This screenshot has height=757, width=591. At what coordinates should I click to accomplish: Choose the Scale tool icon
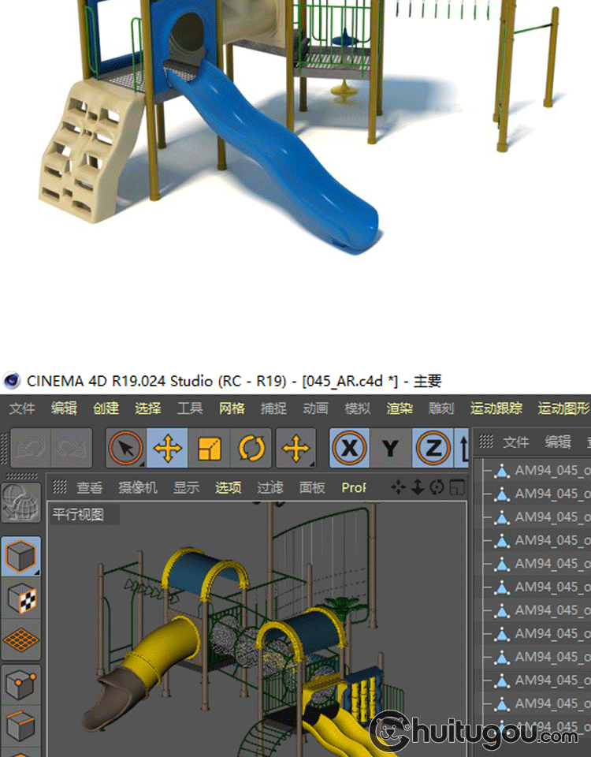(210, 449)
